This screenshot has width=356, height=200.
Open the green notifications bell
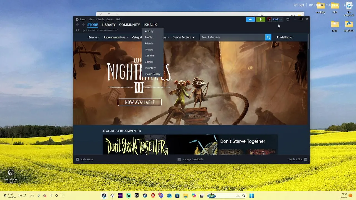pos(261,19)
